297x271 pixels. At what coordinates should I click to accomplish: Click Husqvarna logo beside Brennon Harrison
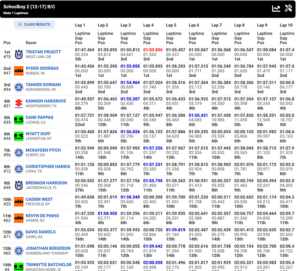19,185
